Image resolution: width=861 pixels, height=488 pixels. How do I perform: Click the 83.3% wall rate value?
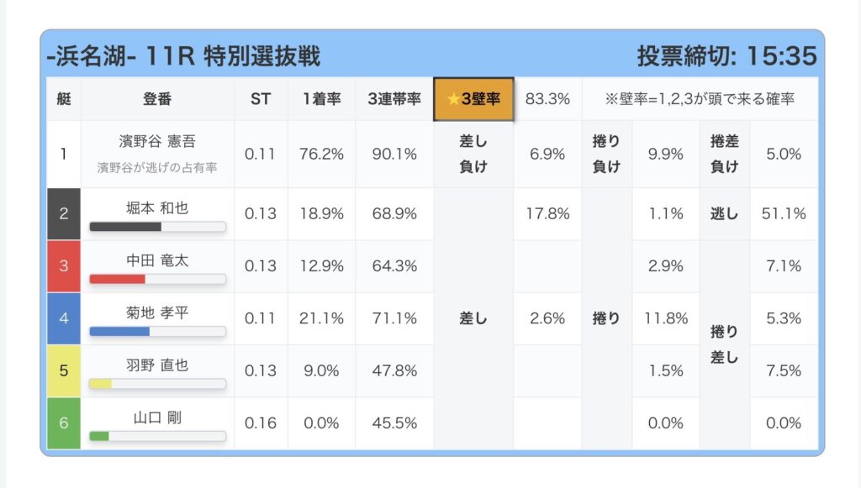547,99
